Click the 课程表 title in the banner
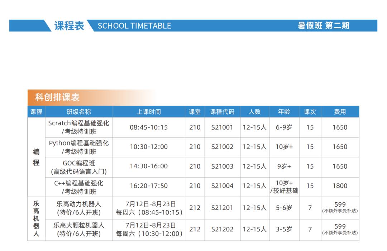The height and width of the screenshot is (251, 387). [69, 26]
